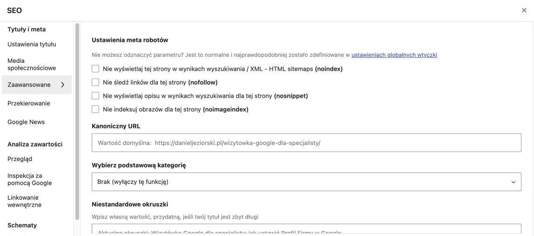Click the chevron next to Zaawansowane
This screenshot has height=236, width=534.
pyautogui.click(x=63, y=85)
